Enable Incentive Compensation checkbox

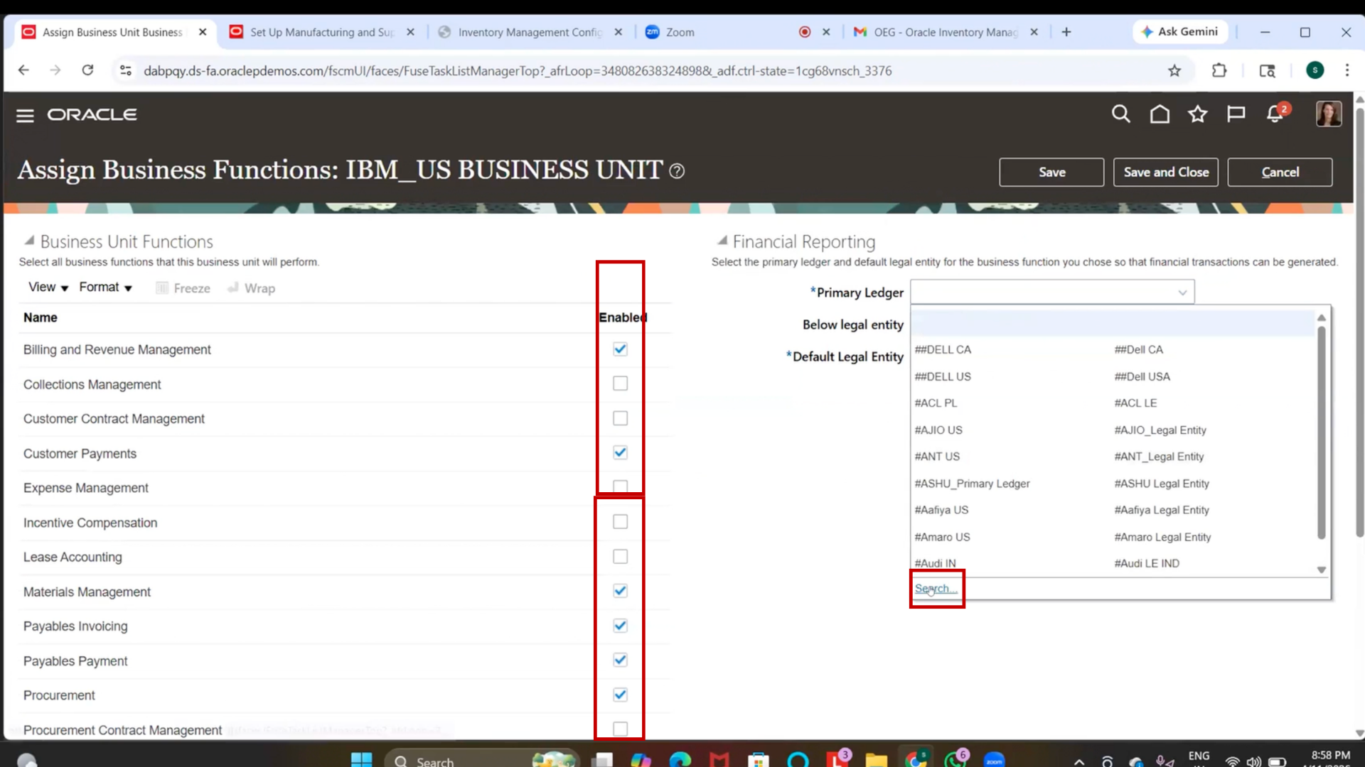coord(620,522)
